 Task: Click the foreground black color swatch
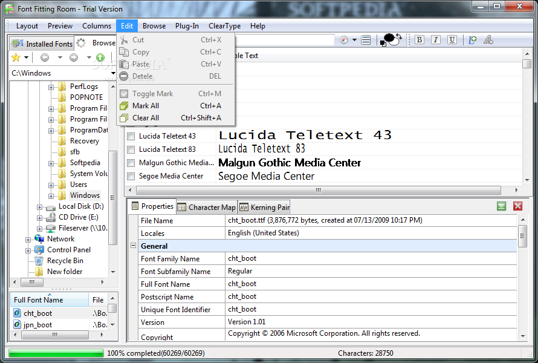pos(389,37)
